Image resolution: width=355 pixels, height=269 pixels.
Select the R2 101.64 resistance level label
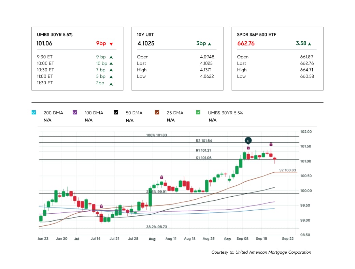(x=203, y=141)
